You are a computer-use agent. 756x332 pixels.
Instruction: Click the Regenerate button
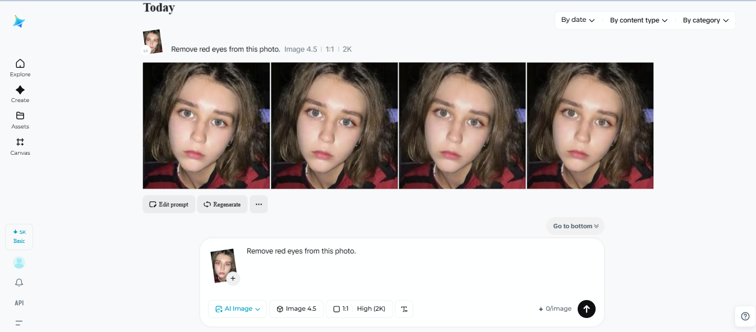pos(222,204)
